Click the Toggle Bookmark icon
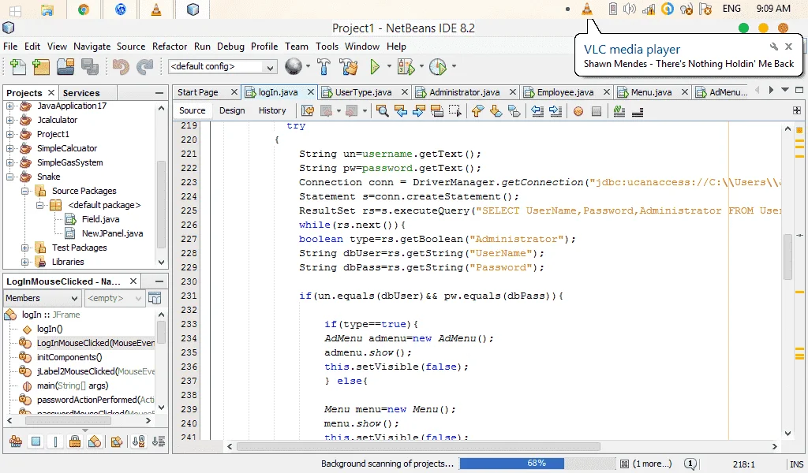This screenshot has width=808, height=473. point(514,110)
